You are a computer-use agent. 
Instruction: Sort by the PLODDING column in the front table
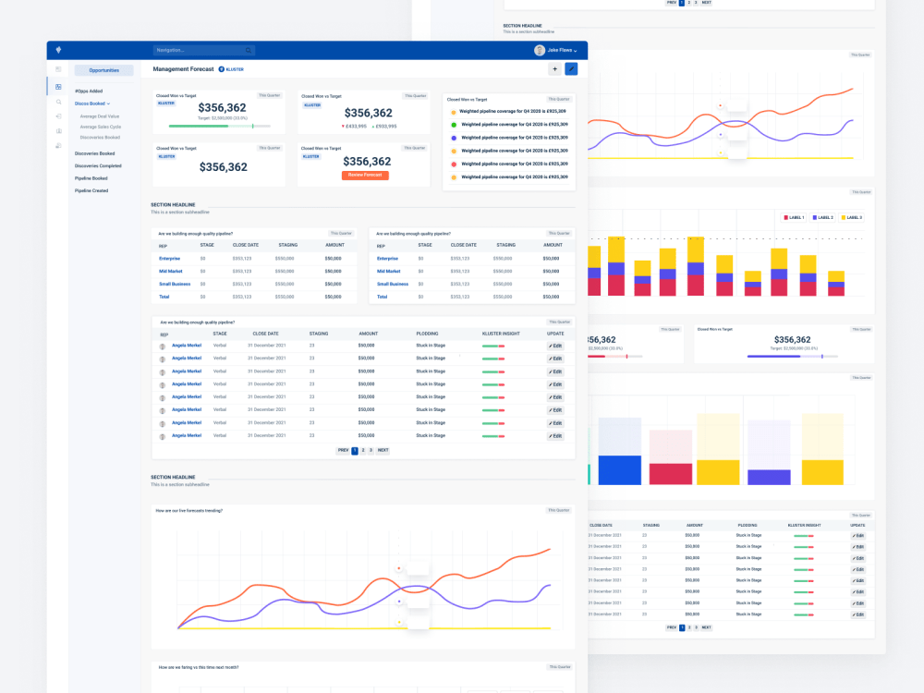coord(427,334)
